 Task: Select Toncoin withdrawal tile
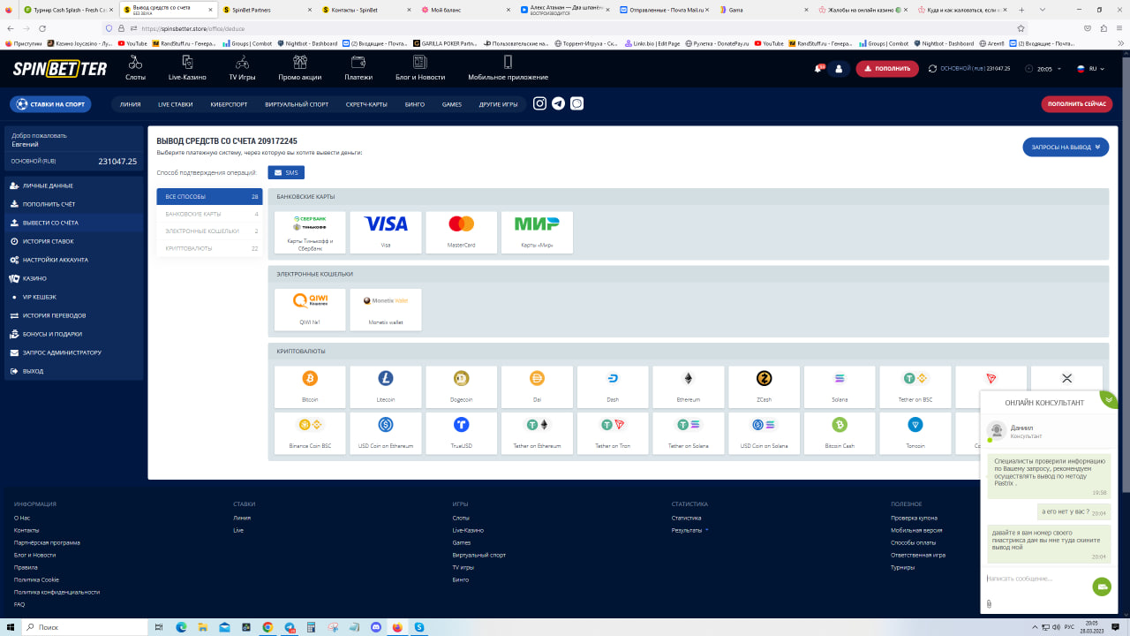[x=915, y=434]
